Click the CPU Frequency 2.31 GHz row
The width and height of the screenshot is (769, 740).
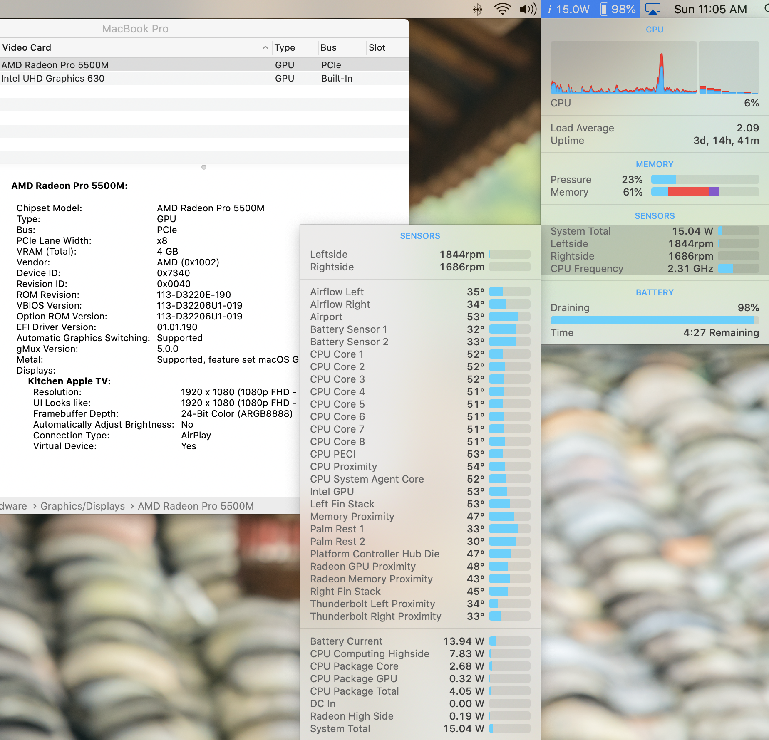655,268
